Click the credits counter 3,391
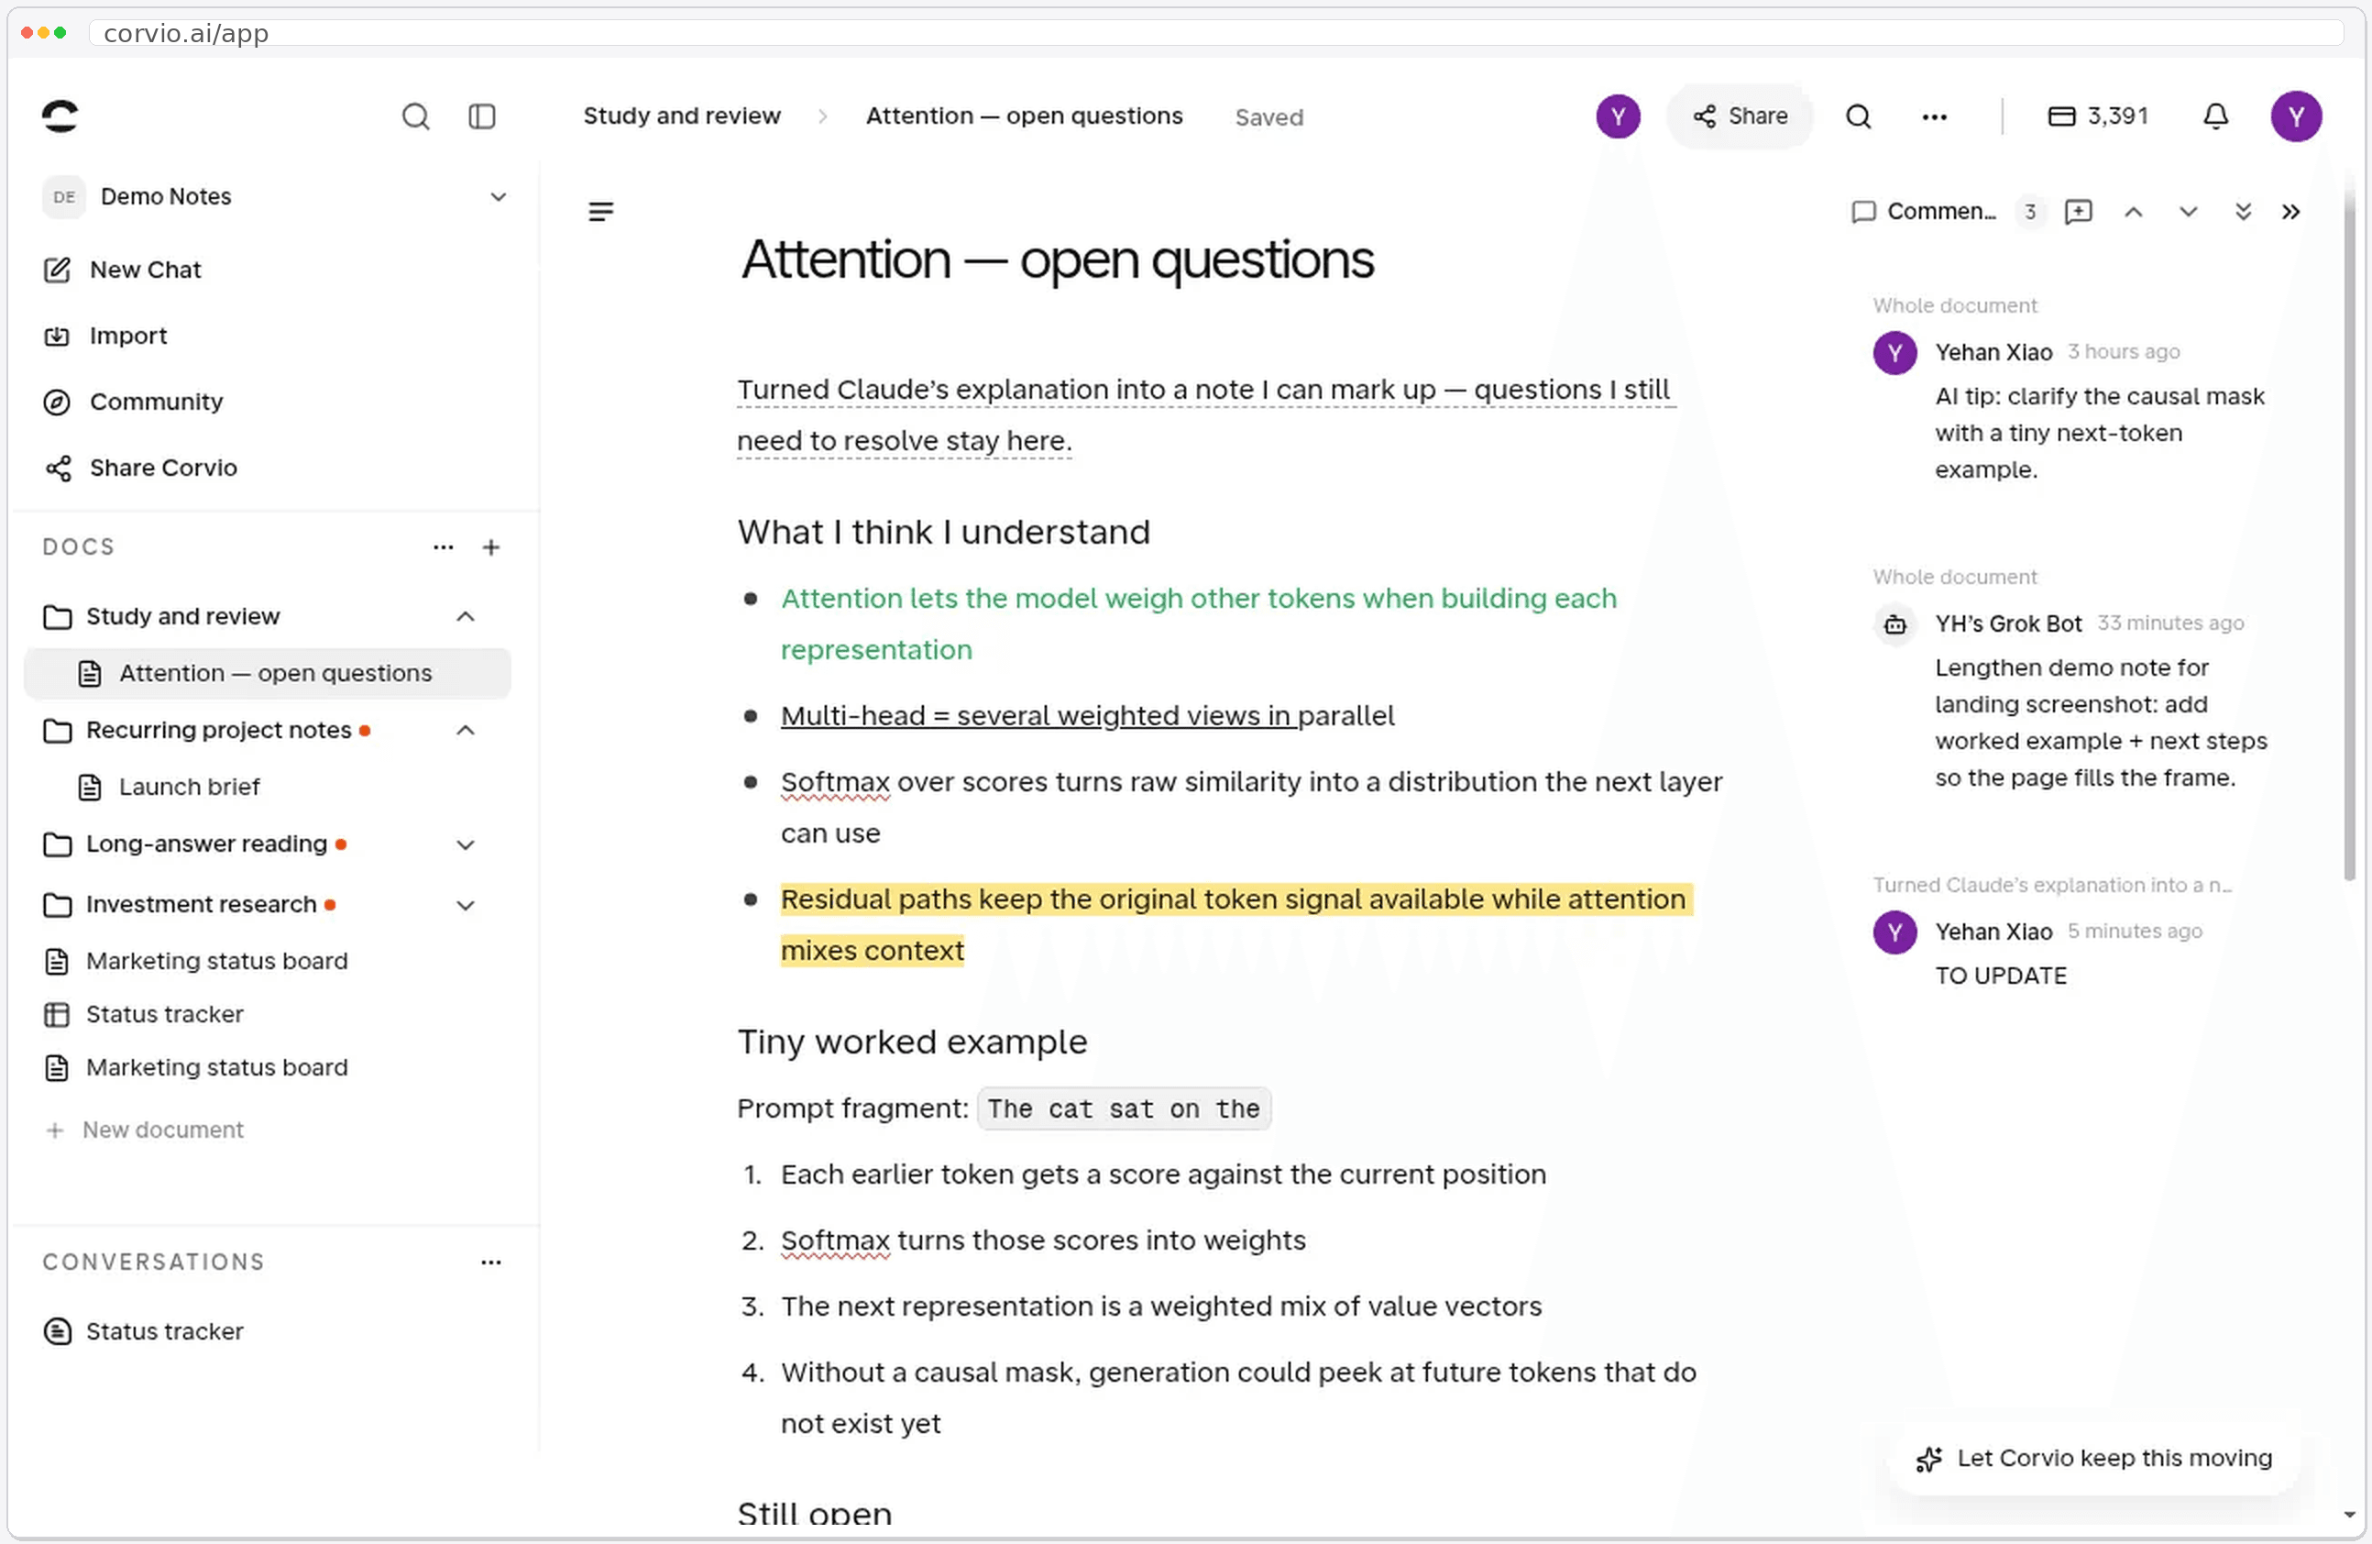The image size is (2372, 1544). [x=2098, y=116]
